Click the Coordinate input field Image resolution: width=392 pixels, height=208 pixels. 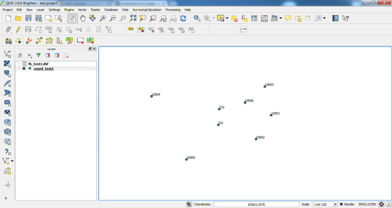pos(257,204)
